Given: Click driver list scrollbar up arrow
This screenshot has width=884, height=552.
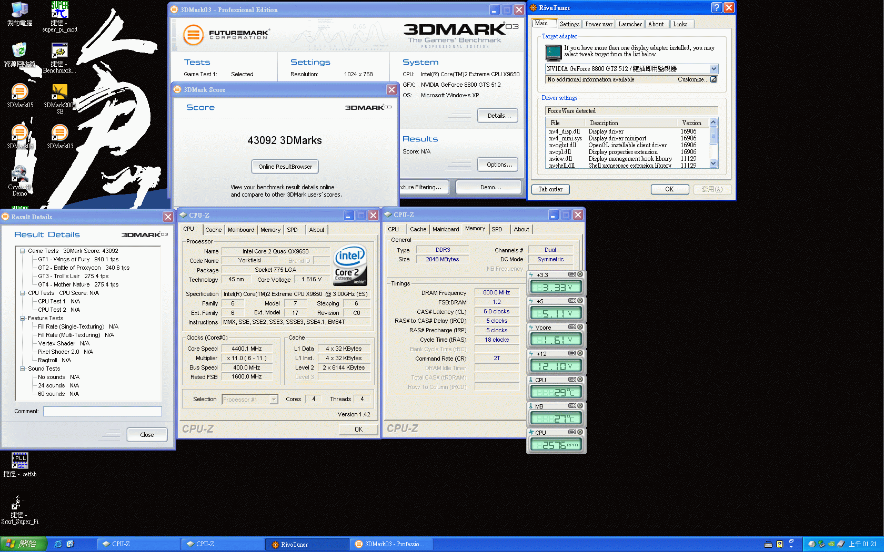Looking at the screenshot, I should [714, 122].
